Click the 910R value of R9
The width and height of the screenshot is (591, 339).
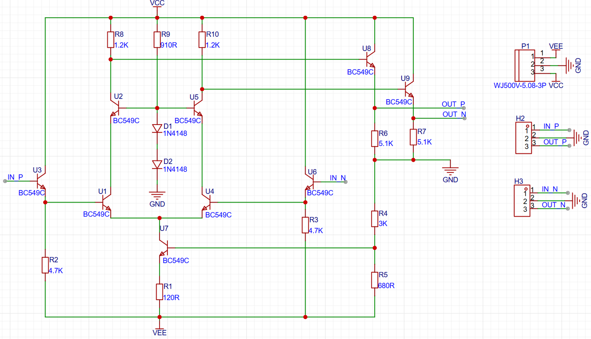169,45
